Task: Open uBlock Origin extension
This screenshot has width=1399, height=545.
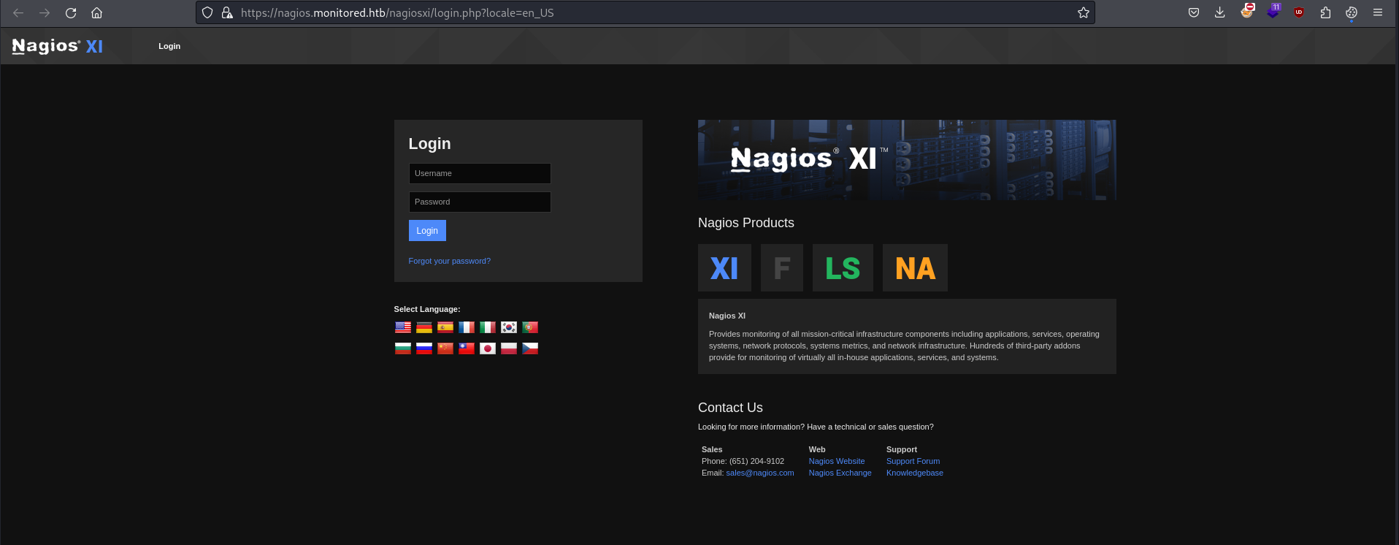Action: pyautogui.click(x=1299, y=12)
